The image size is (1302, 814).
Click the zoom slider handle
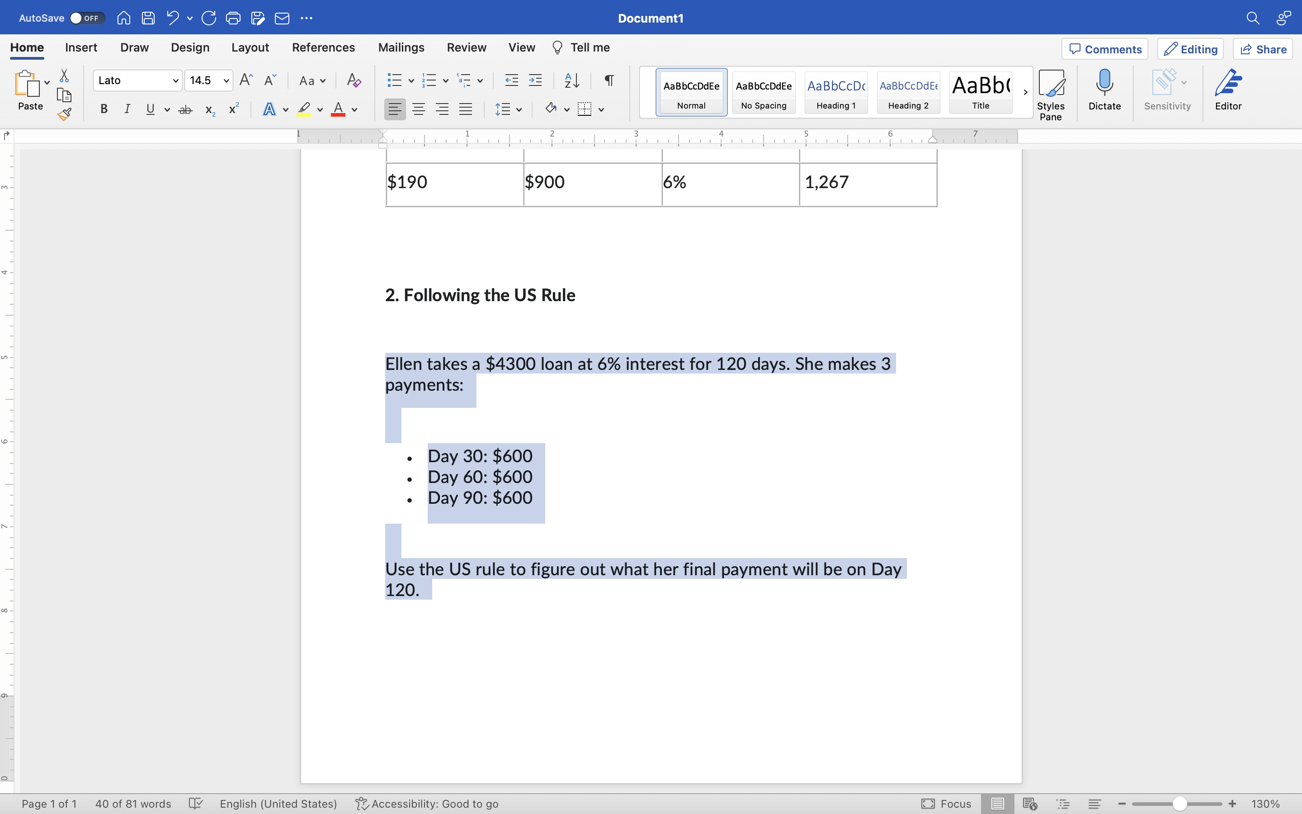point(1179,803)
